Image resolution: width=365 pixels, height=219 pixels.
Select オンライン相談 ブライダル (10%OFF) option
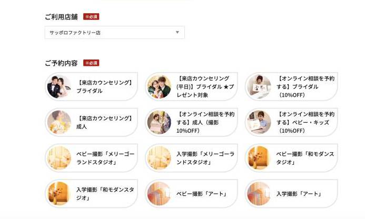(291, 86)
